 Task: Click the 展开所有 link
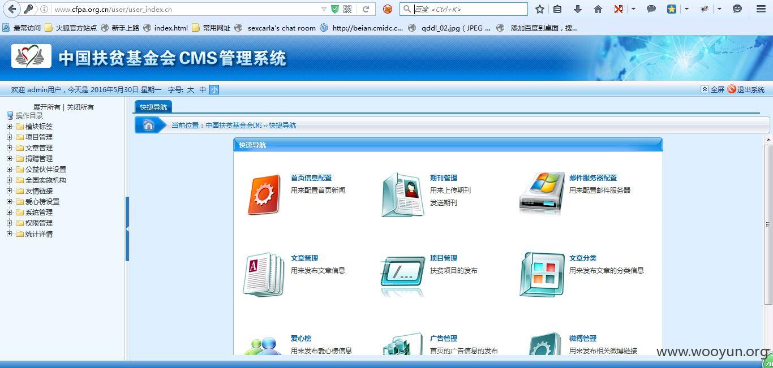pos(47,107)
